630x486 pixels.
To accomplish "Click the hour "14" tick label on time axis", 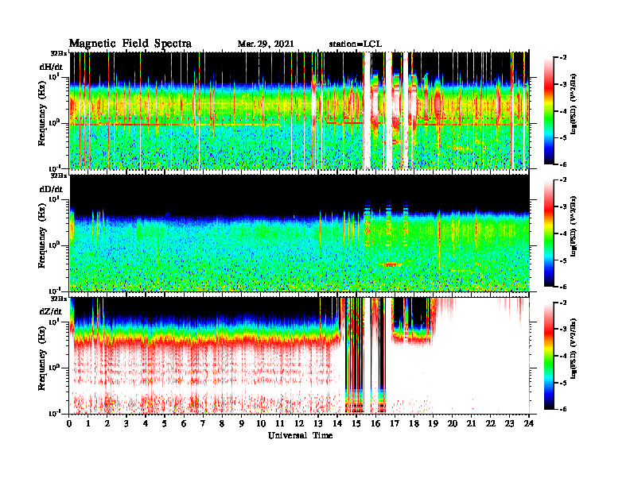I will coord(337,424).
